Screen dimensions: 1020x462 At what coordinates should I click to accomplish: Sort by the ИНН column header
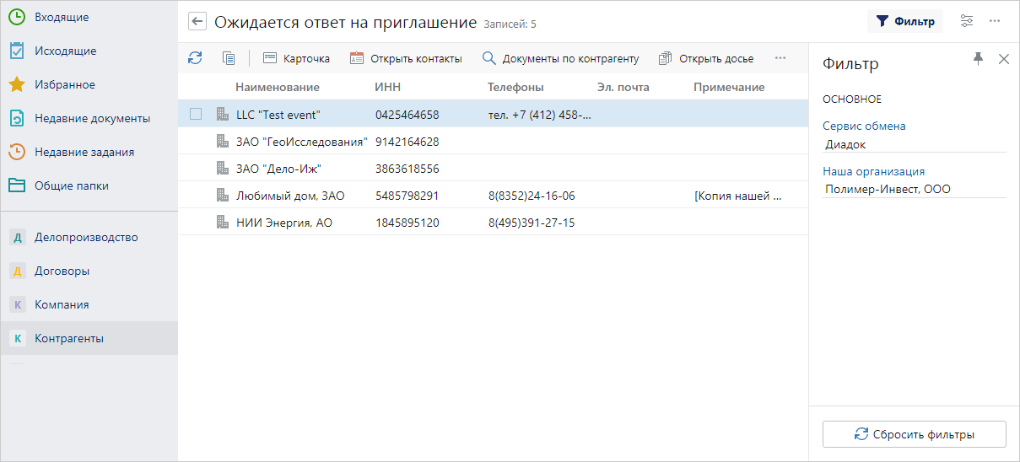[387, 87]
